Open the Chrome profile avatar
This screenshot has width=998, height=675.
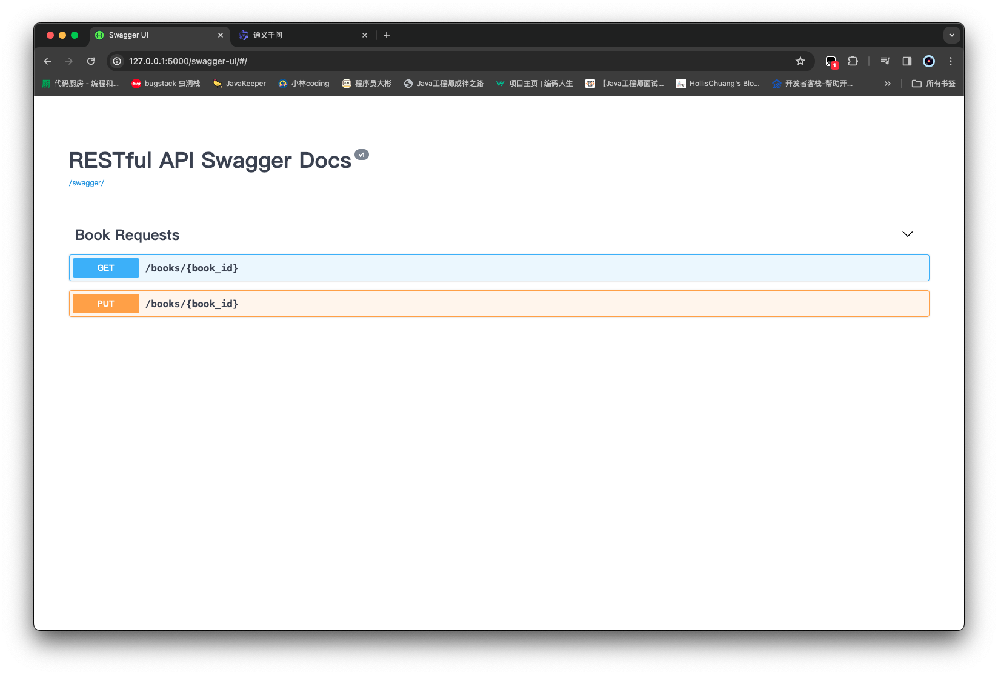(x=929, y=61)
